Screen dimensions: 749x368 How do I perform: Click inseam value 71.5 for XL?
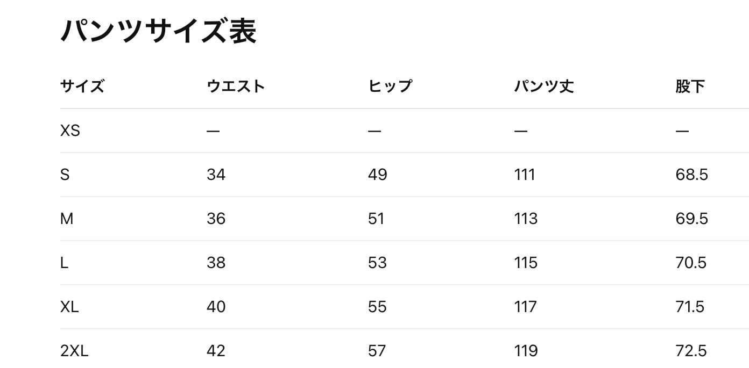coord(690,307)
